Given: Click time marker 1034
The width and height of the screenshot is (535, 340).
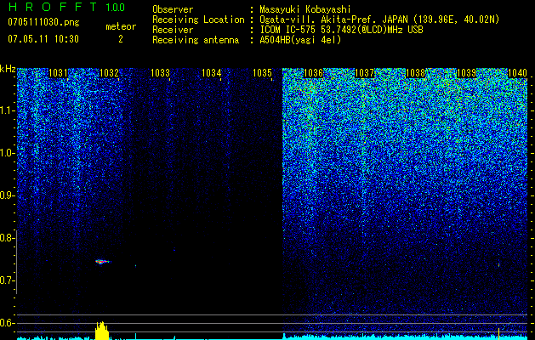Looking at the screenshot, I should pos(212,73).
